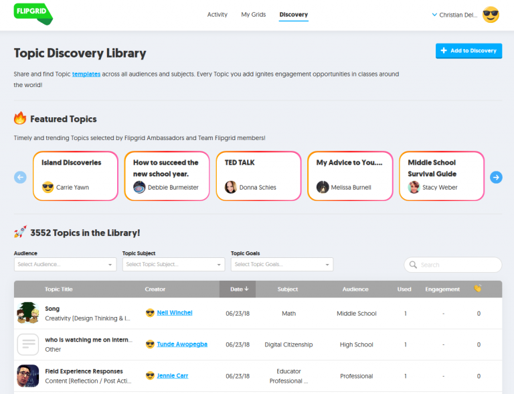Follow the templates link
The height and width of the screenshot is (394, 514).
coord(86,74)
